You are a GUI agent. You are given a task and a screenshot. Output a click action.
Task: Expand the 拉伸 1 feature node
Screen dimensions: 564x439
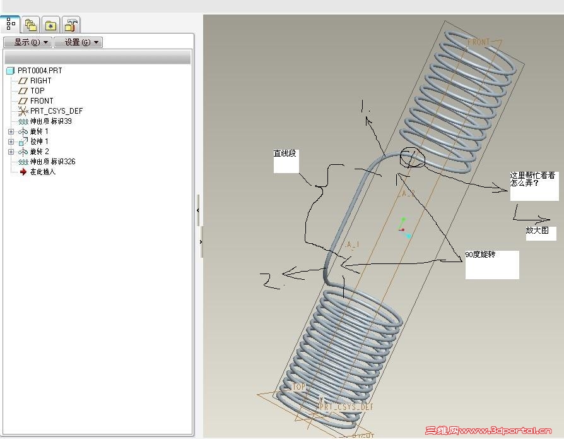(x=11, y=141)
